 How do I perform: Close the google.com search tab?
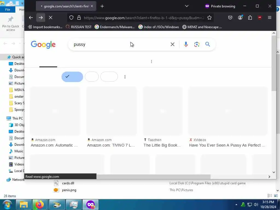coord(92,6)
